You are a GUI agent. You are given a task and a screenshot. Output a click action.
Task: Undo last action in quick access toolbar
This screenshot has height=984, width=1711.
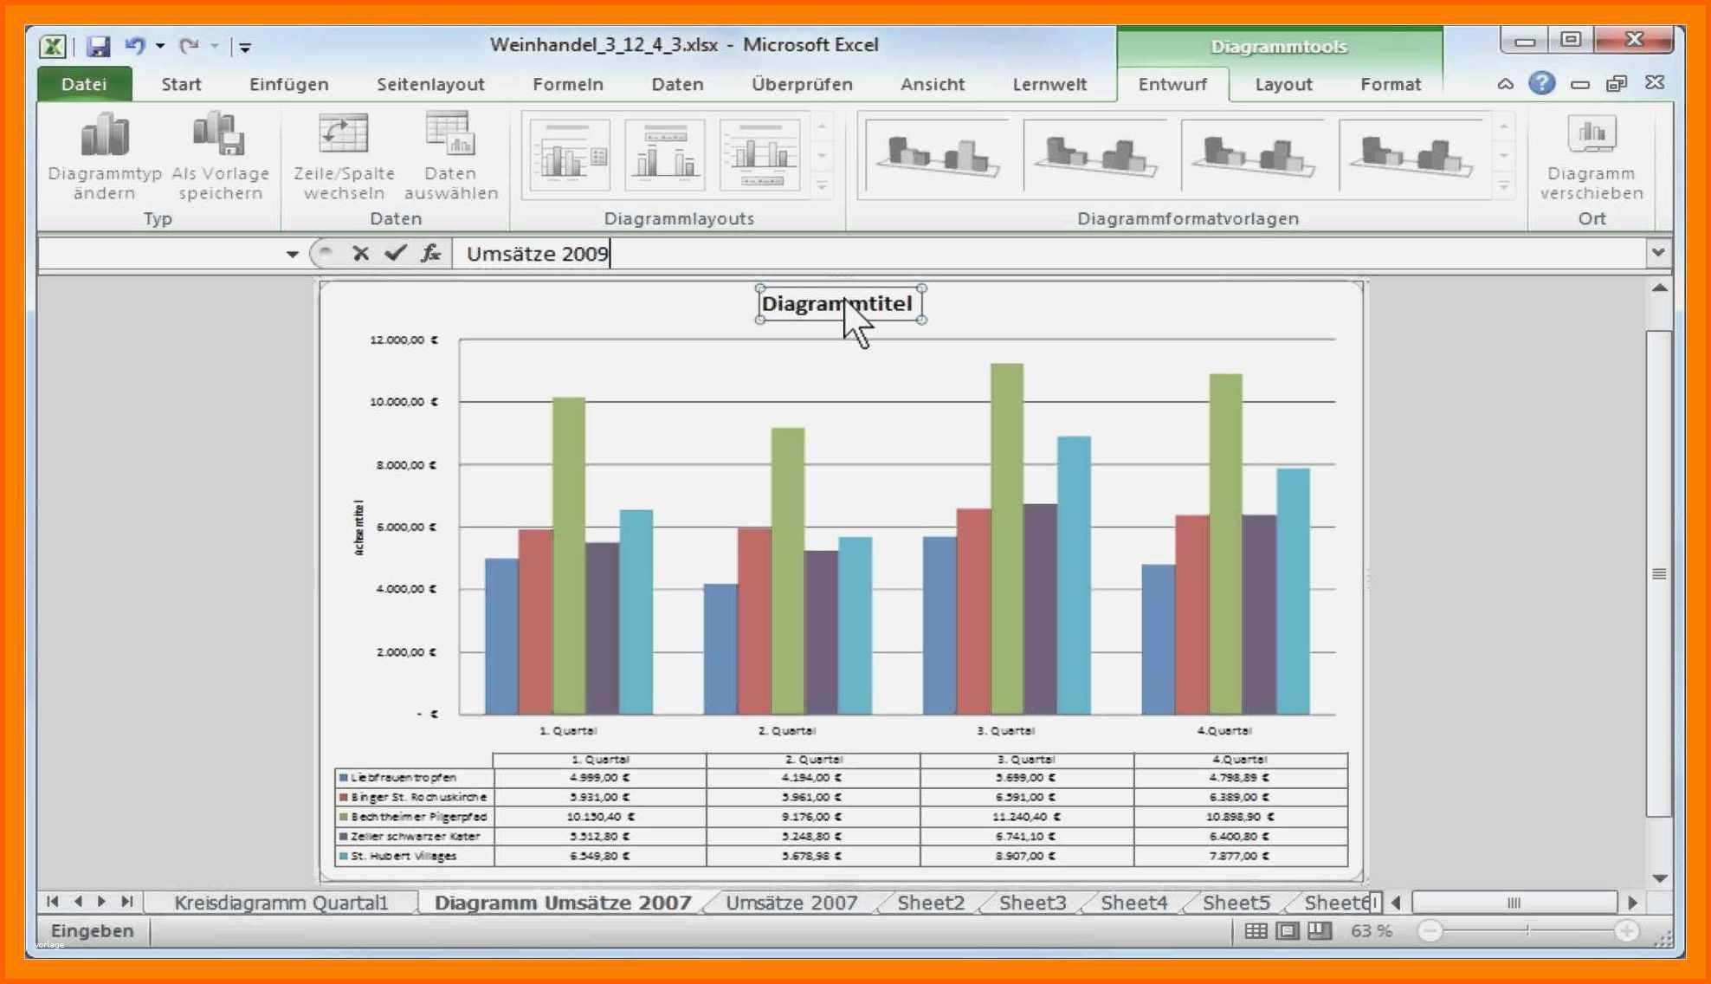click(135, 46)
